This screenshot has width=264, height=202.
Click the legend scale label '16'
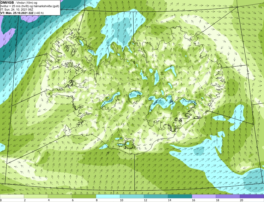tap(194, 200)
